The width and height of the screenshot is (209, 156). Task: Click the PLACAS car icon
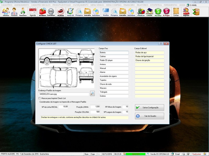point(61,12)
